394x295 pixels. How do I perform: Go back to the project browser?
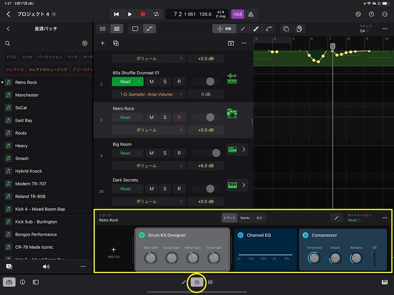[x=8, y=14]
